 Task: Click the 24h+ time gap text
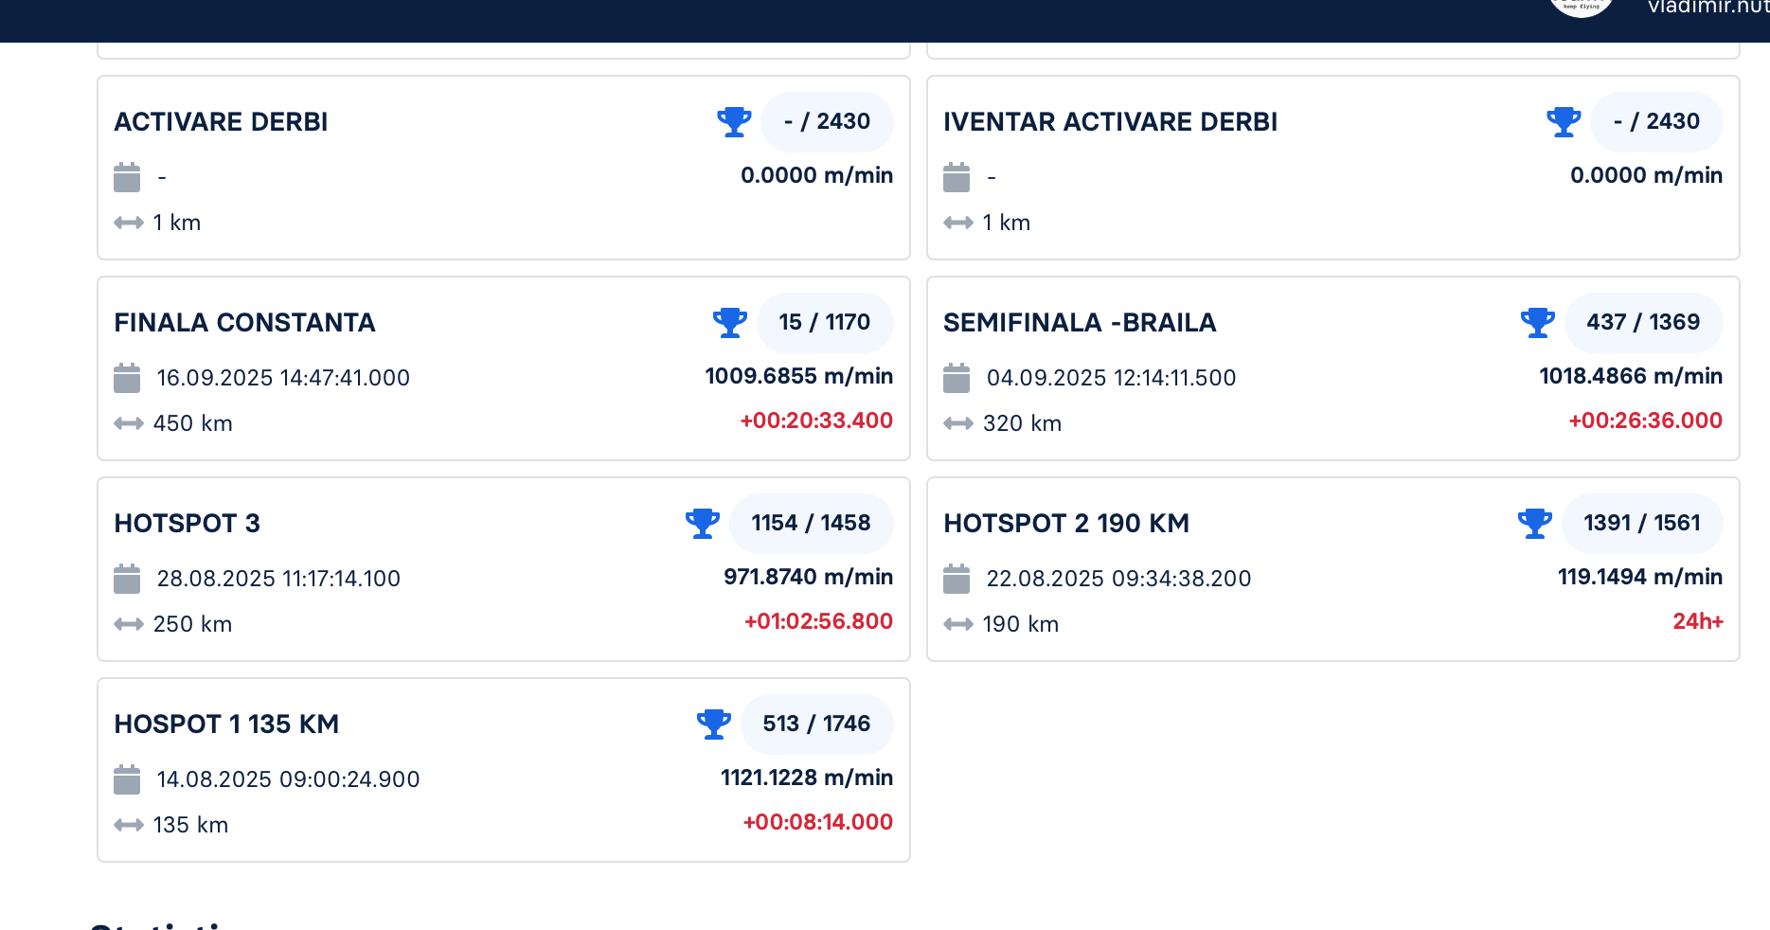click(x=1697, y=622)
